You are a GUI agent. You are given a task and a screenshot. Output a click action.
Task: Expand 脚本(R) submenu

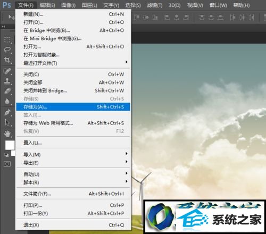(73, 182)
